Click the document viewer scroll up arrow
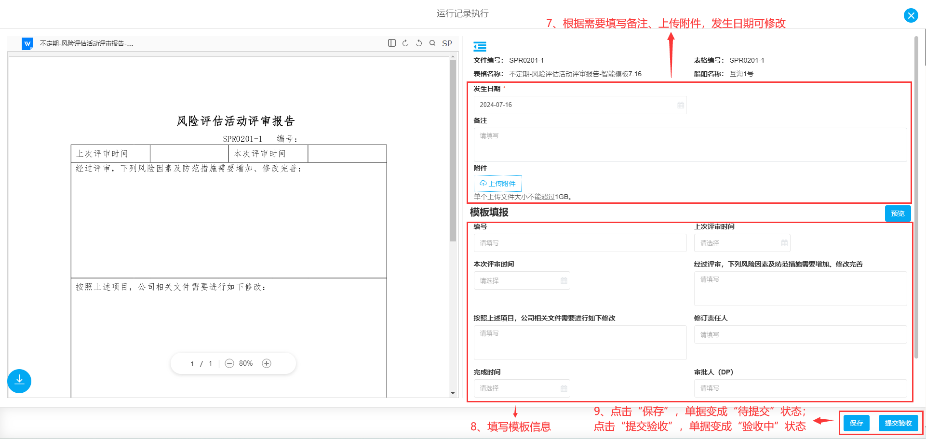 [x=453, y=57]
